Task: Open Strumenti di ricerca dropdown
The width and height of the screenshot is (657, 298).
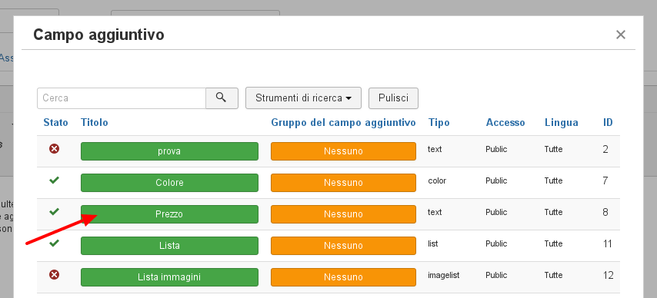Action: pos(303,98)
